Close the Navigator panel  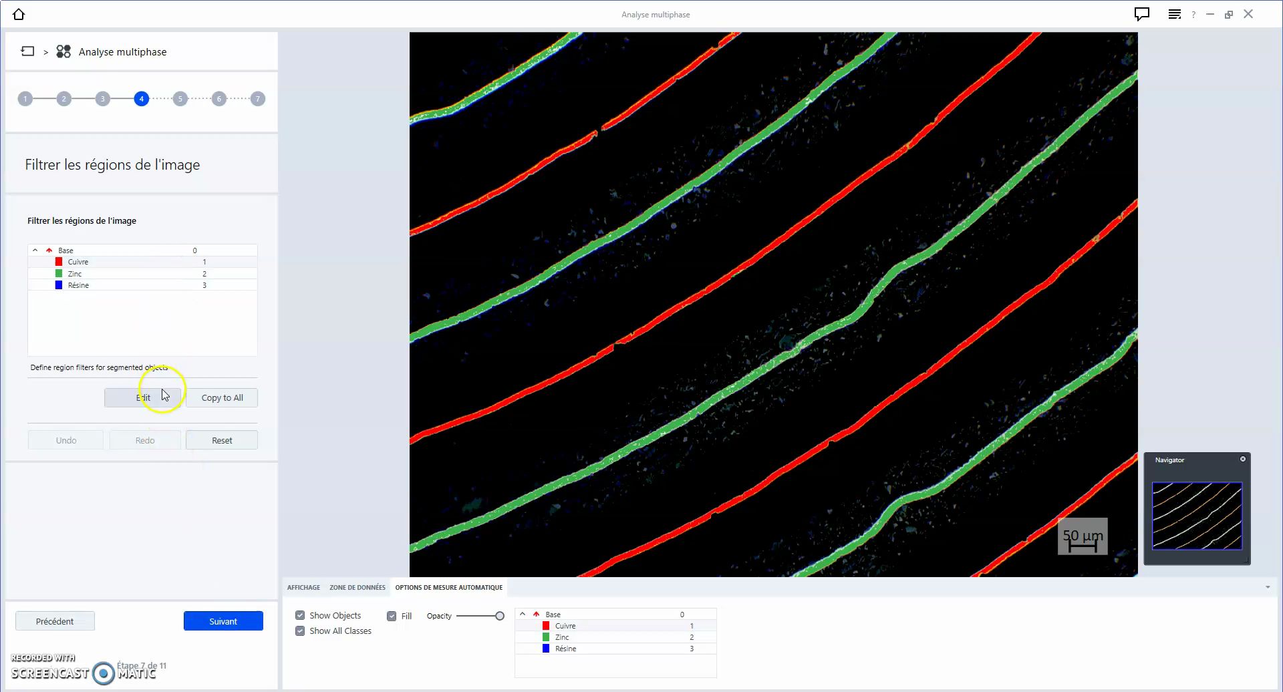(1243, 458)
